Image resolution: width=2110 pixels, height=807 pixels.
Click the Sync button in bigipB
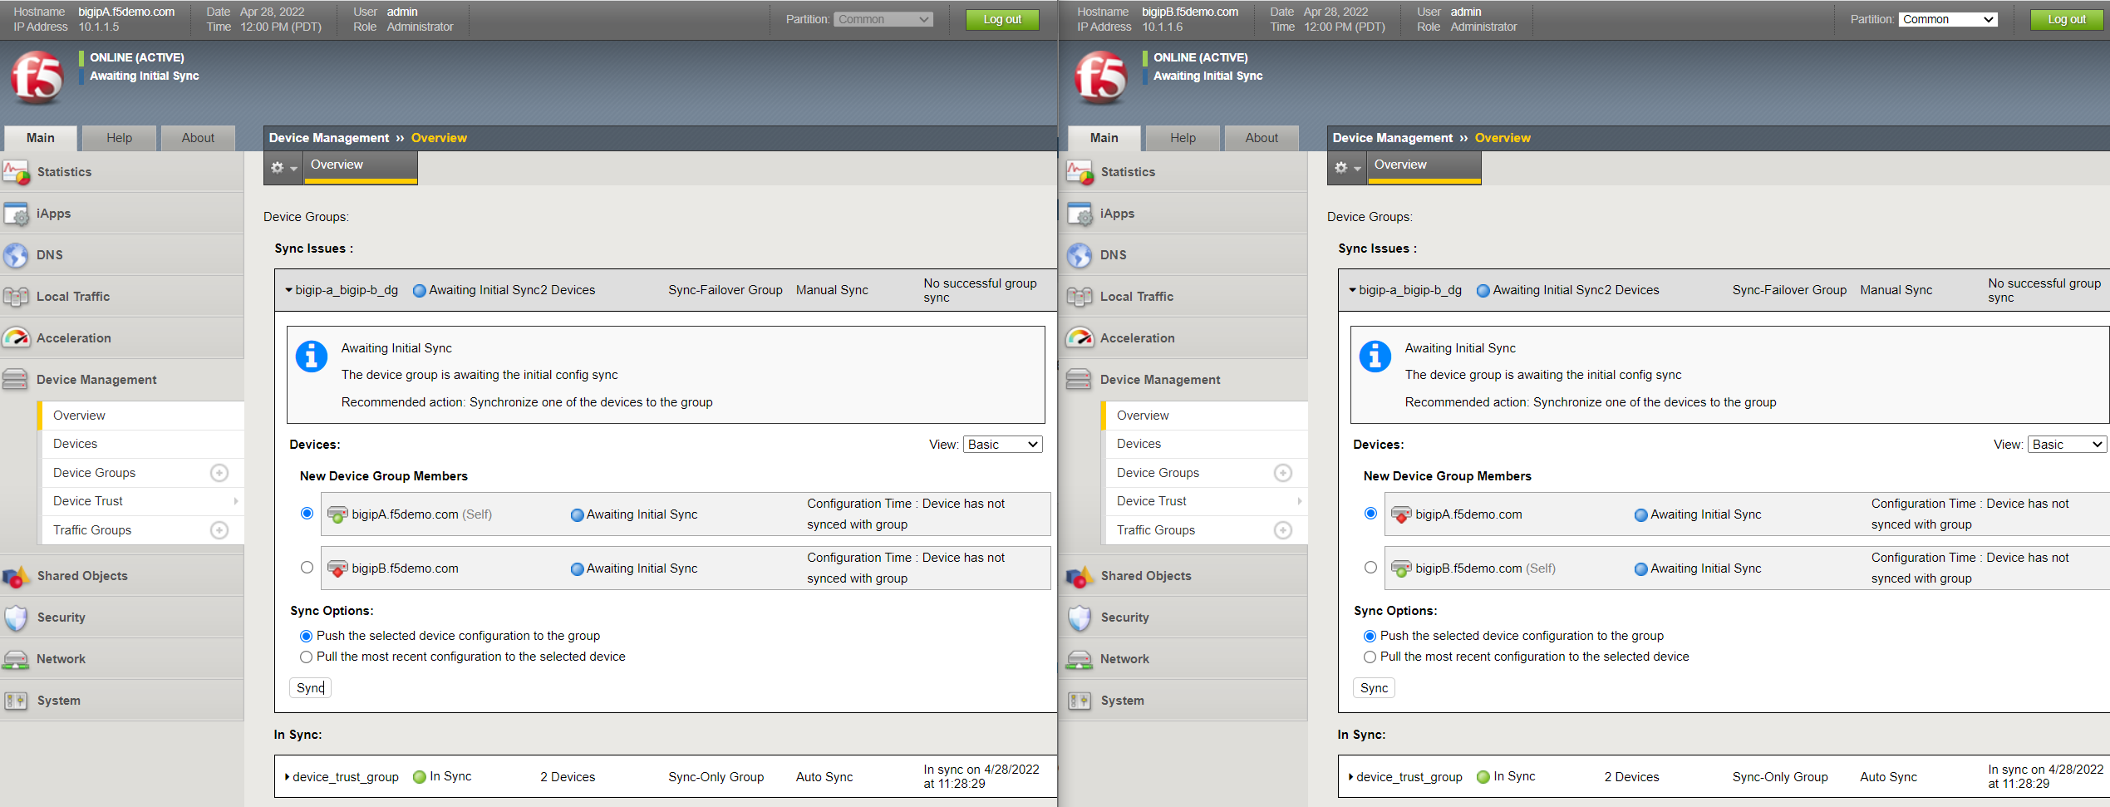tap(1375, 688)
